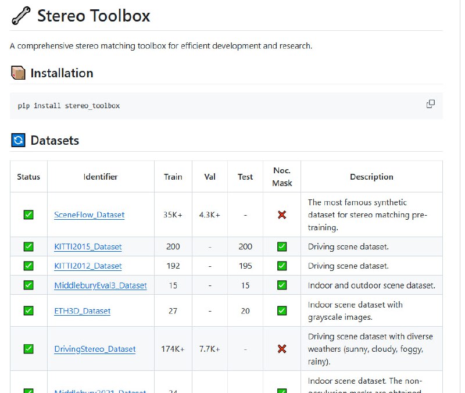Click the Noc. Mask column header
The image size is (465, 393).
click(282, 176)
